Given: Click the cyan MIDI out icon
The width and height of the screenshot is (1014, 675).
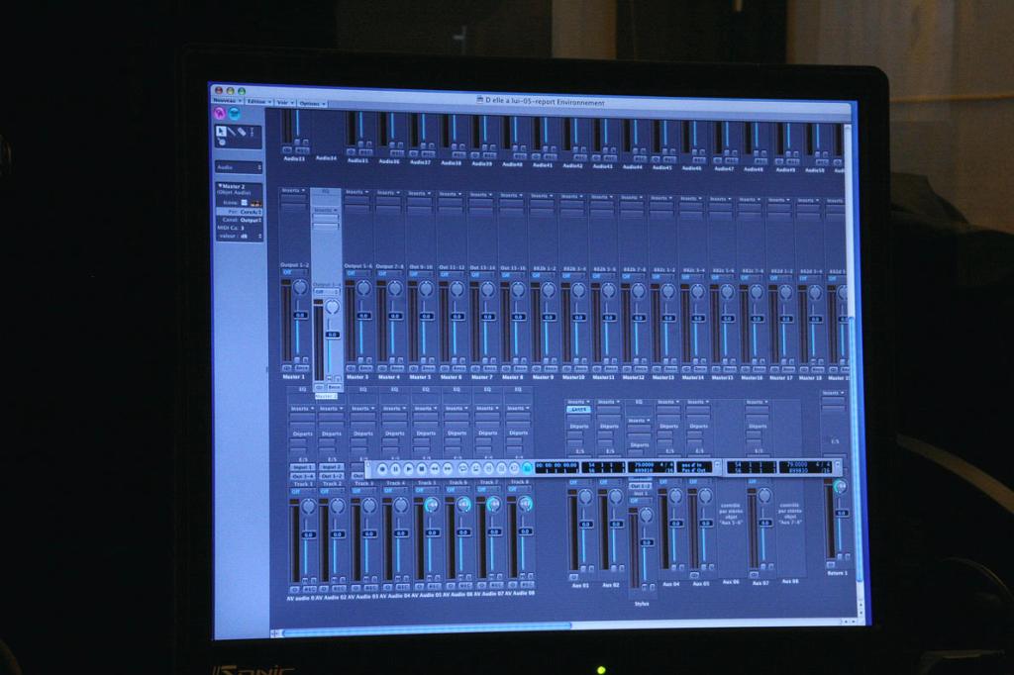Looking at the screenshot, I should coord(235,113).
